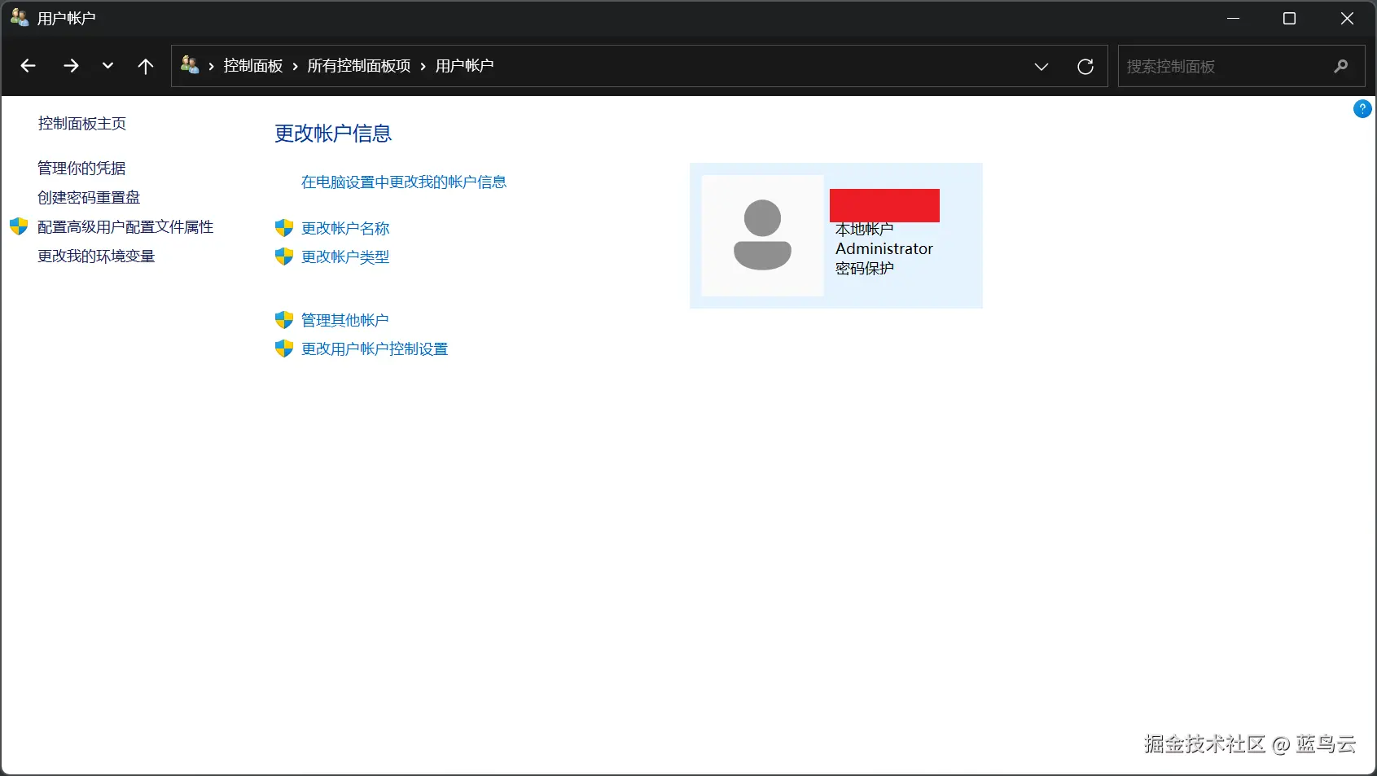This screenshot has width=1377, height=776.
Task: Open 更改帐户名称
Action: [345, 228]
